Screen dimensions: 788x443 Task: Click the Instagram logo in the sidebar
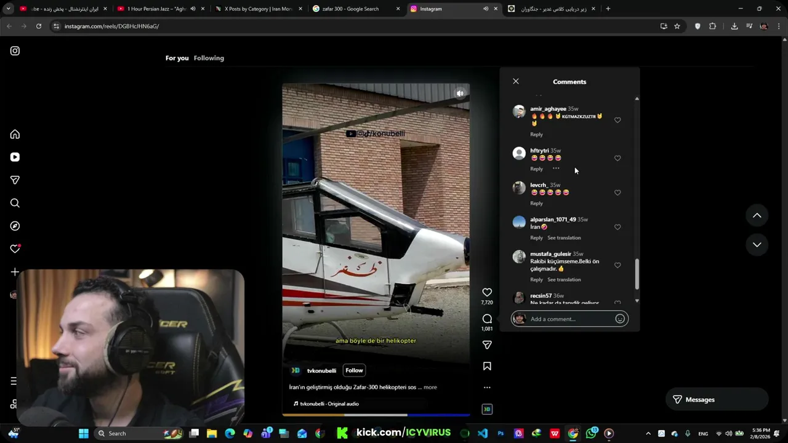[15, 51]
